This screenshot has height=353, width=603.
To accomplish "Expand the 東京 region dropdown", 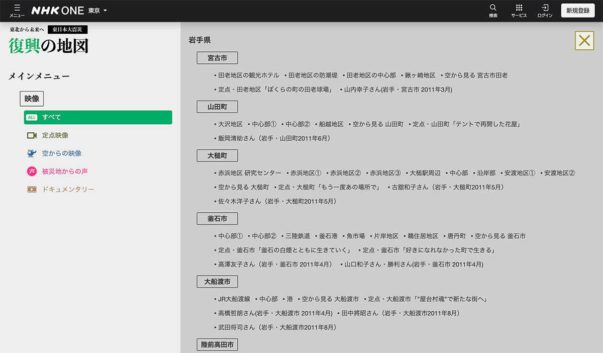I will coord(97,11).
